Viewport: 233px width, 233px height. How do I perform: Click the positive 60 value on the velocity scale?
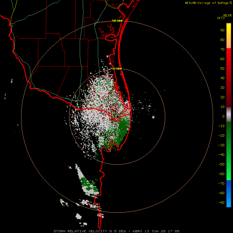[222, 59]
